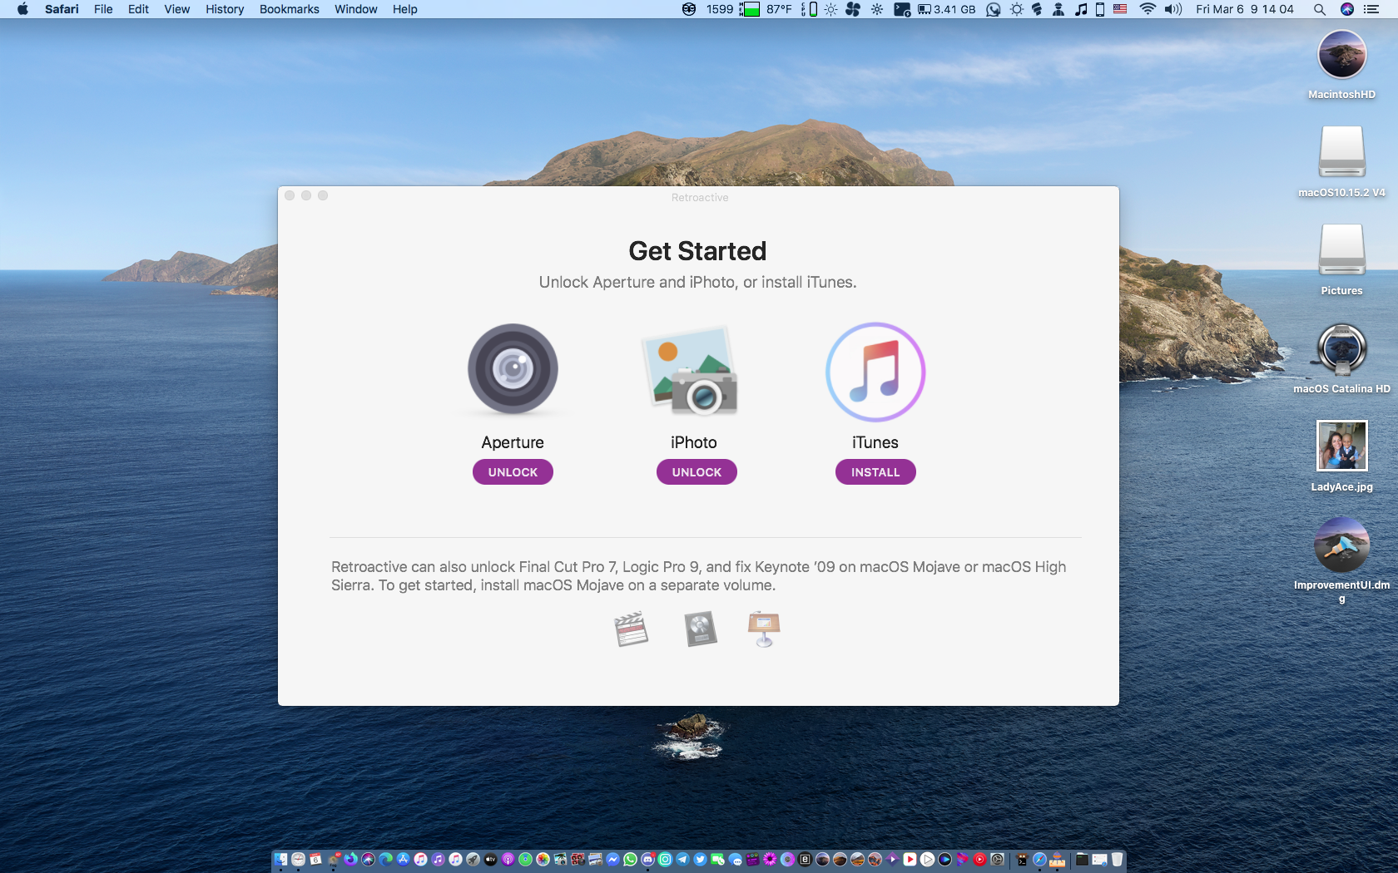
Task: Open Podcasts from the Dock
Action: [508, 860]
